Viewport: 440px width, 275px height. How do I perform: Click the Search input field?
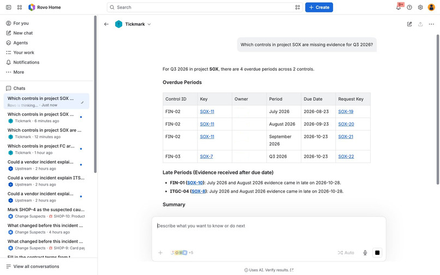[x=205, y=7]
